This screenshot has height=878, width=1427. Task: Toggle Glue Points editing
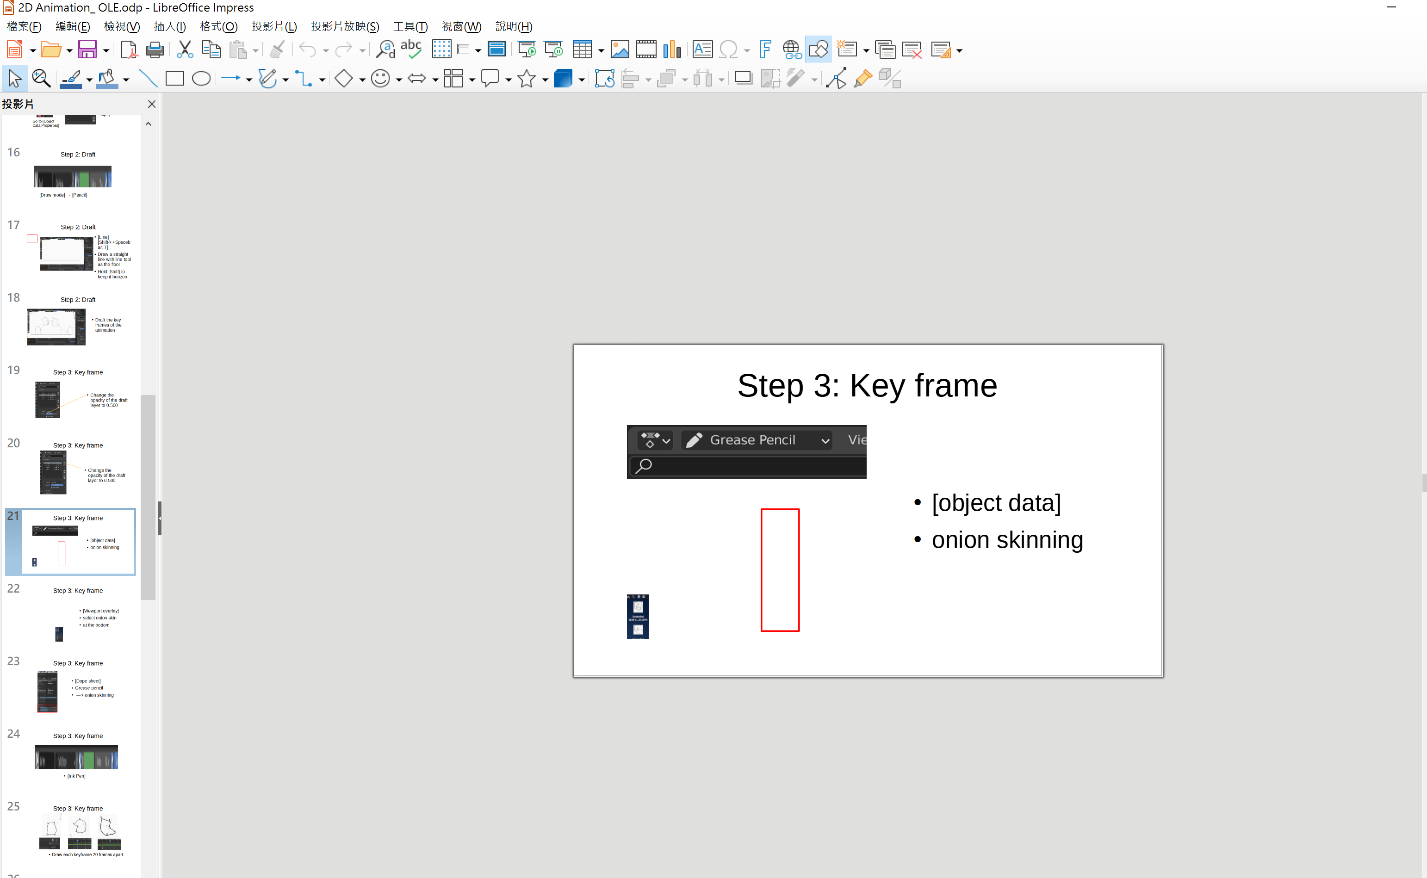point(863,78)
